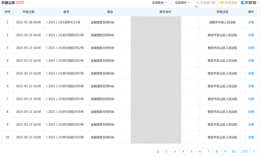This screenshot has width=260, height=156.
Task: Click the magnifier icon in search box
Action: click(198, 3)
